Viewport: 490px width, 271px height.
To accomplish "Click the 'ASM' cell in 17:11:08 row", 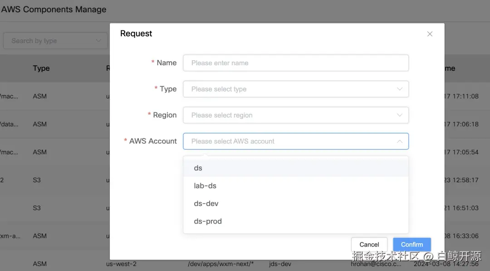I will click(39, 96).
